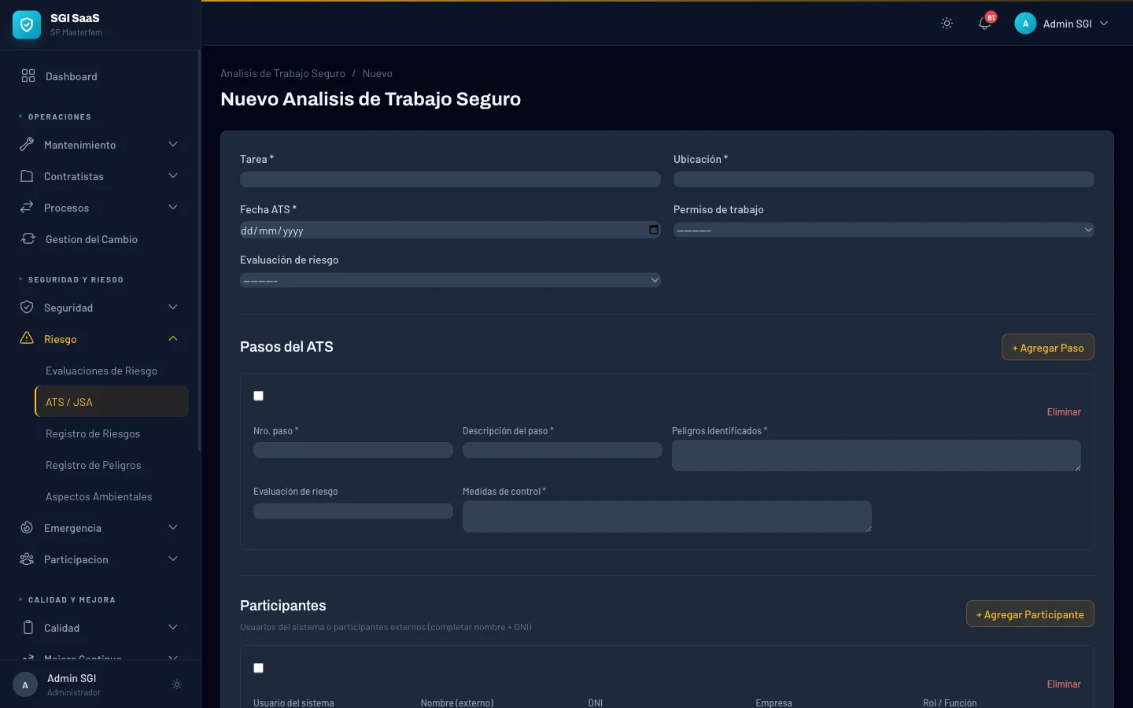Click the settings icon beside Admin SGI footer
Image resolution: width=1133 pixels, height=708 pixels.
click(x=177, y=684)
